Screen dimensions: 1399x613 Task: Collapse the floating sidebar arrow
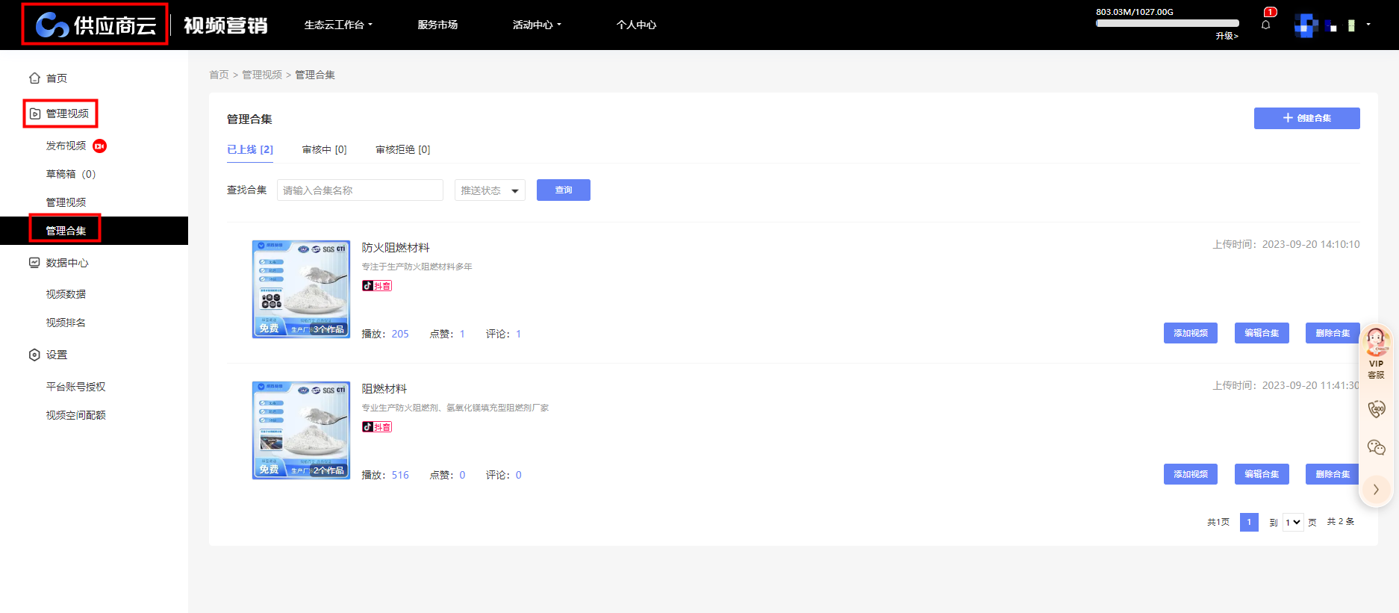point(1376,490)
